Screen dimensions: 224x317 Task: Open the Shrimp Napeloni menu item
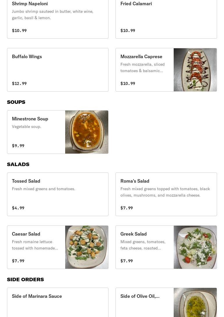click(30, 4)
